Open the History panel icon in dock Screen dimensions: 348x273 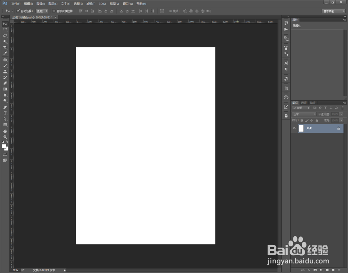pyautogui.click(x=286, y=23)
